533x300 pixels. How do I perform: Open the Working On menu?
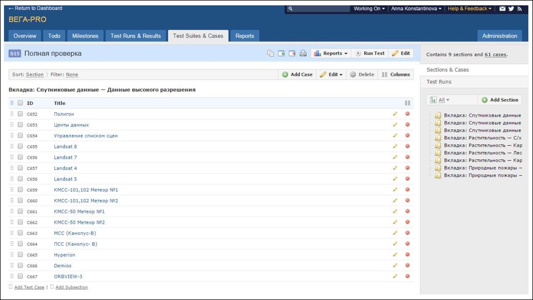[369, 8]
